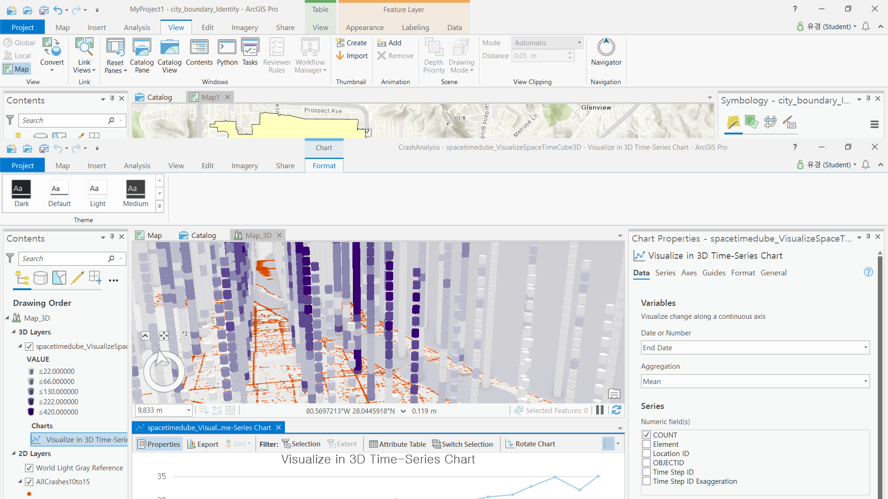
Task: Check the OBJECTID field
Action: (x=647, y=462)
